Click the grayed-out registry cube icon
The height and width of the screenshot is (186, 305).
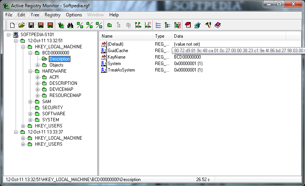[x=129, y=25]
